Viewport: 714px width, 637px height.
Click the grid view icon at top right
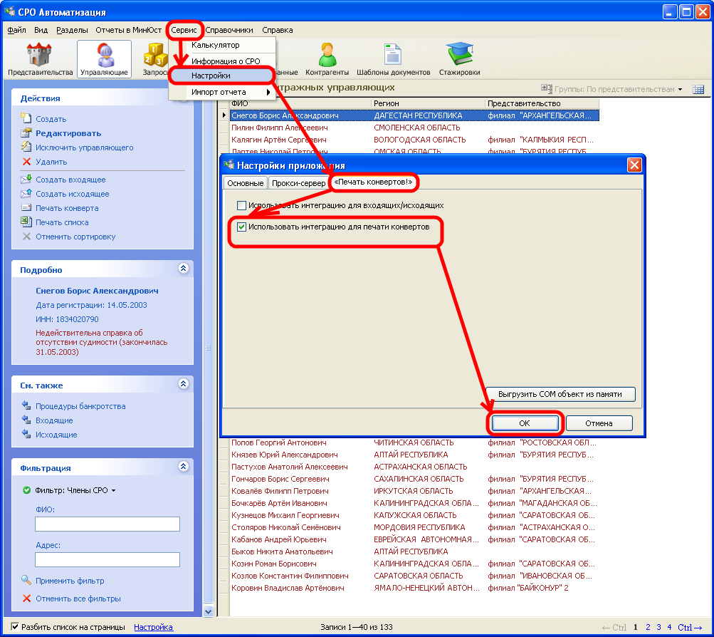point(698,89)
